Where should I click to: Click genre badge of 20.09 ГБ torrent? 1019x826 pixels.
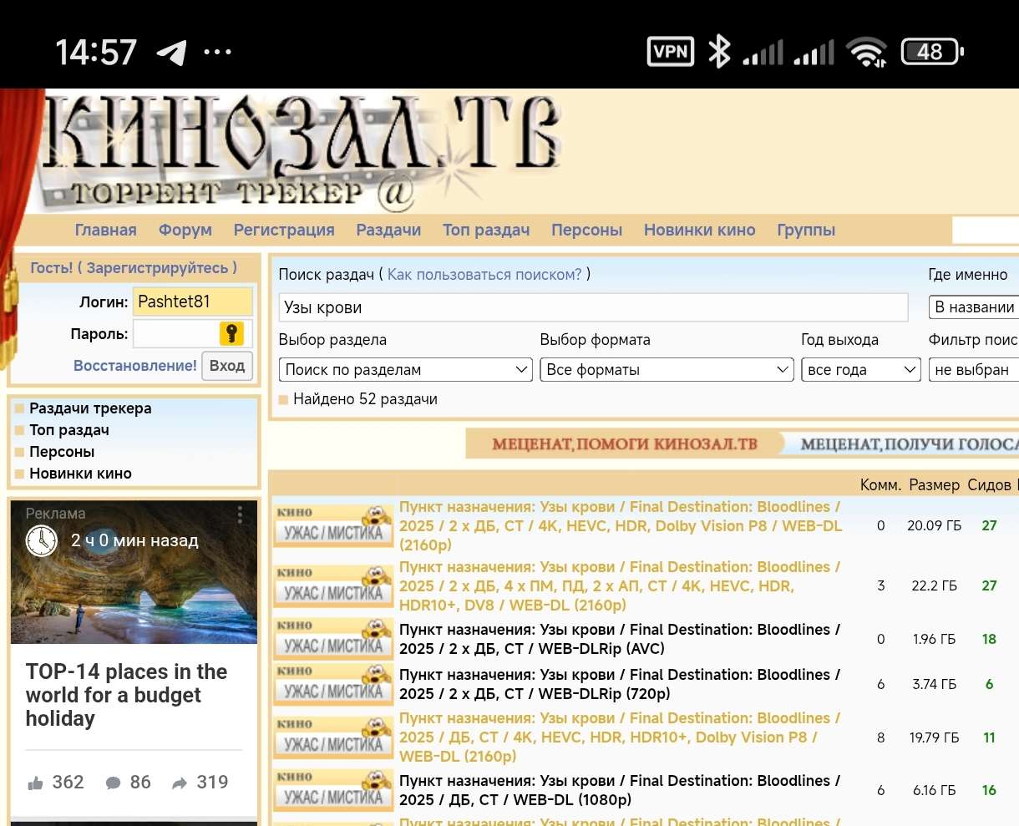333,525
